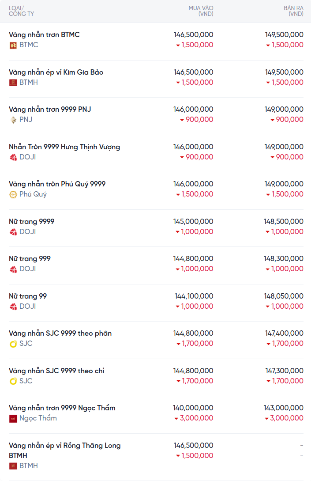Image resolution: width=311 pixels, height=481 pixels.
Task: Click DOJI logo under Nữ trang 9999
Action: tap(13, 232)
